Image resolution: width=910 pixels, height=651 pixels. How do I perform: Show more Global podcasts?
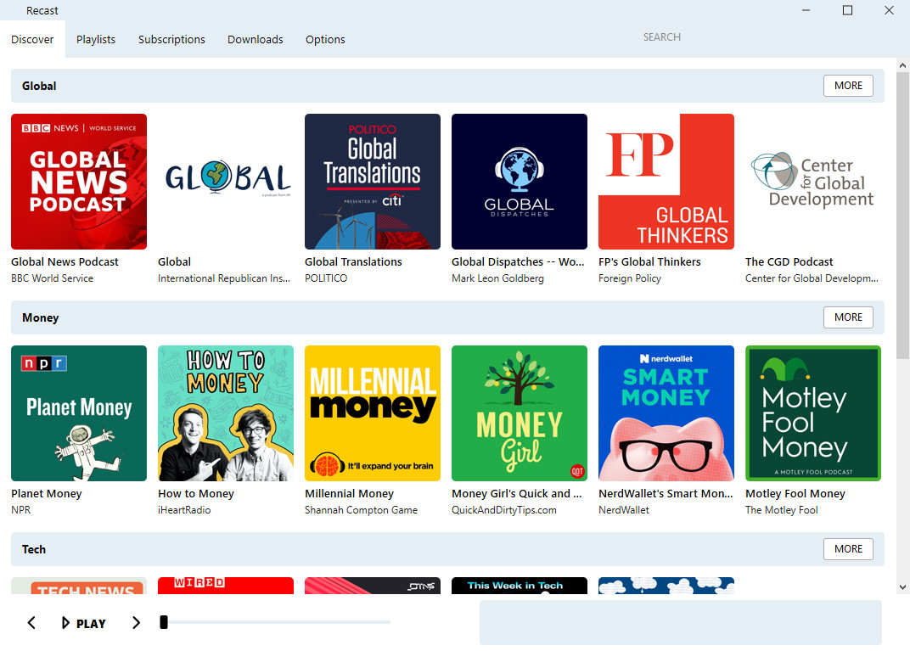click(x=848, y=86)
